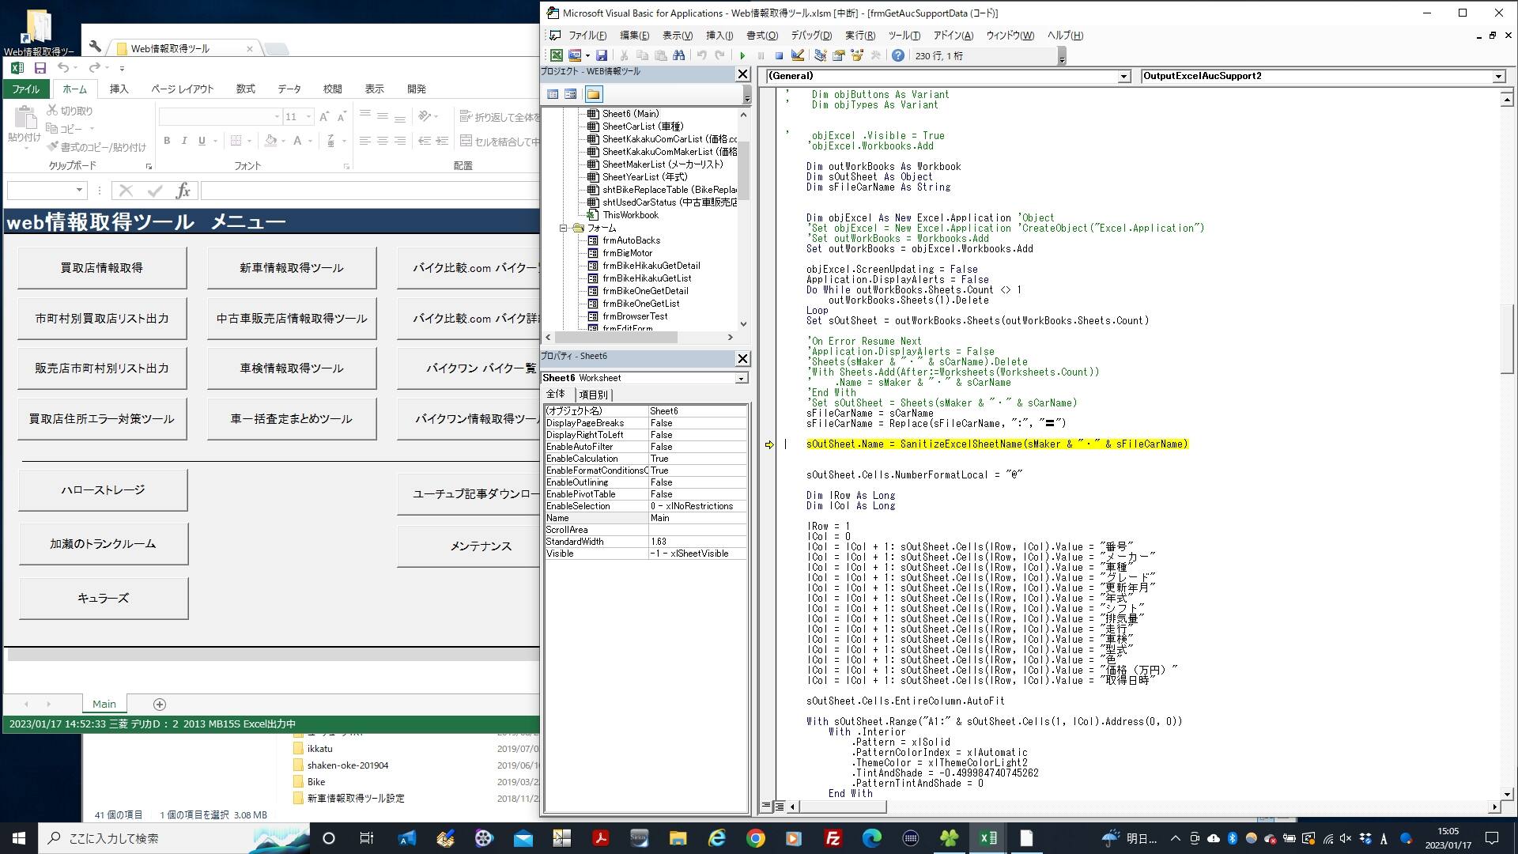1518x854 pixels.
Task: Open Project Explorer toolbar icon
Action: [x=820, y=55]
